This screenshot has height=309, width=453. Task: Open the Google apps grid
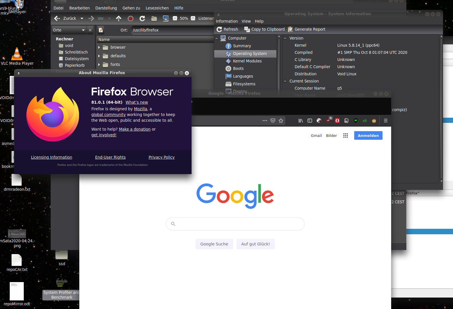[346, 135]
